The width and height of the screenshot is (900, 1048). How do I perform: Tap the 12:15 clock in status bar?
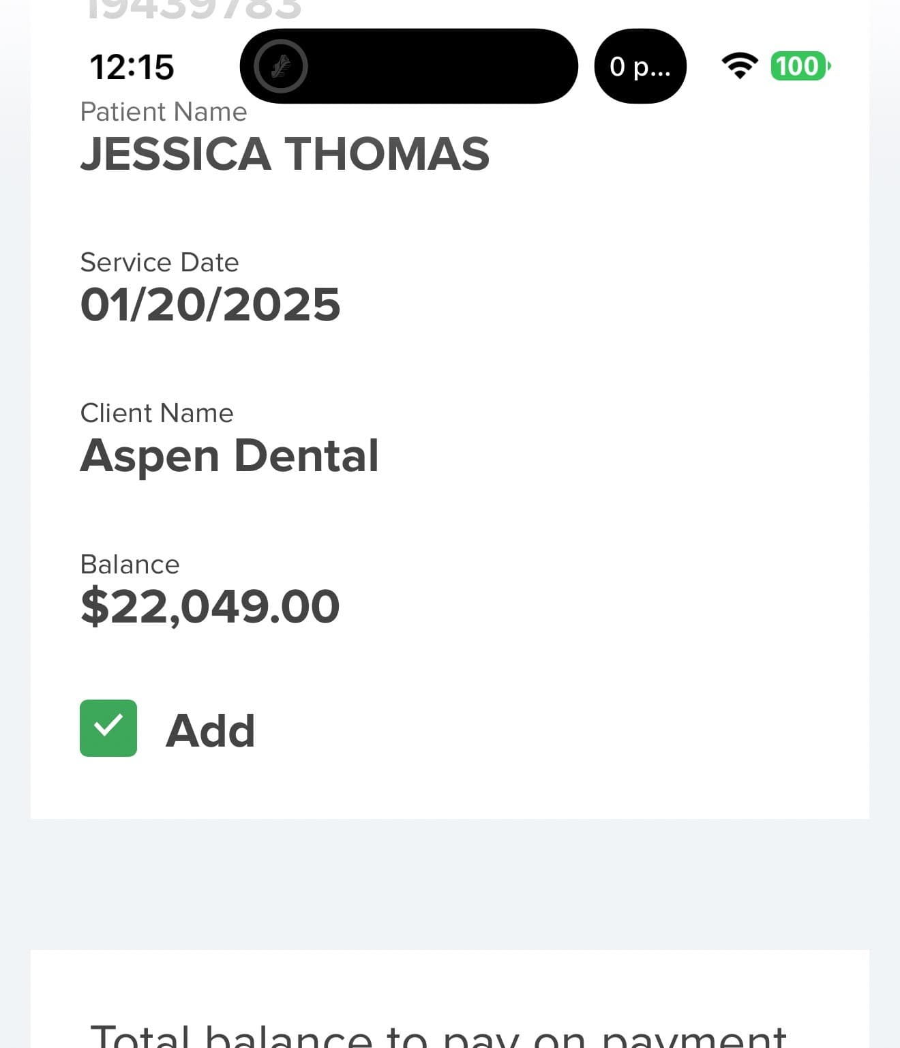pyautogui.click(x=132, y=67)
